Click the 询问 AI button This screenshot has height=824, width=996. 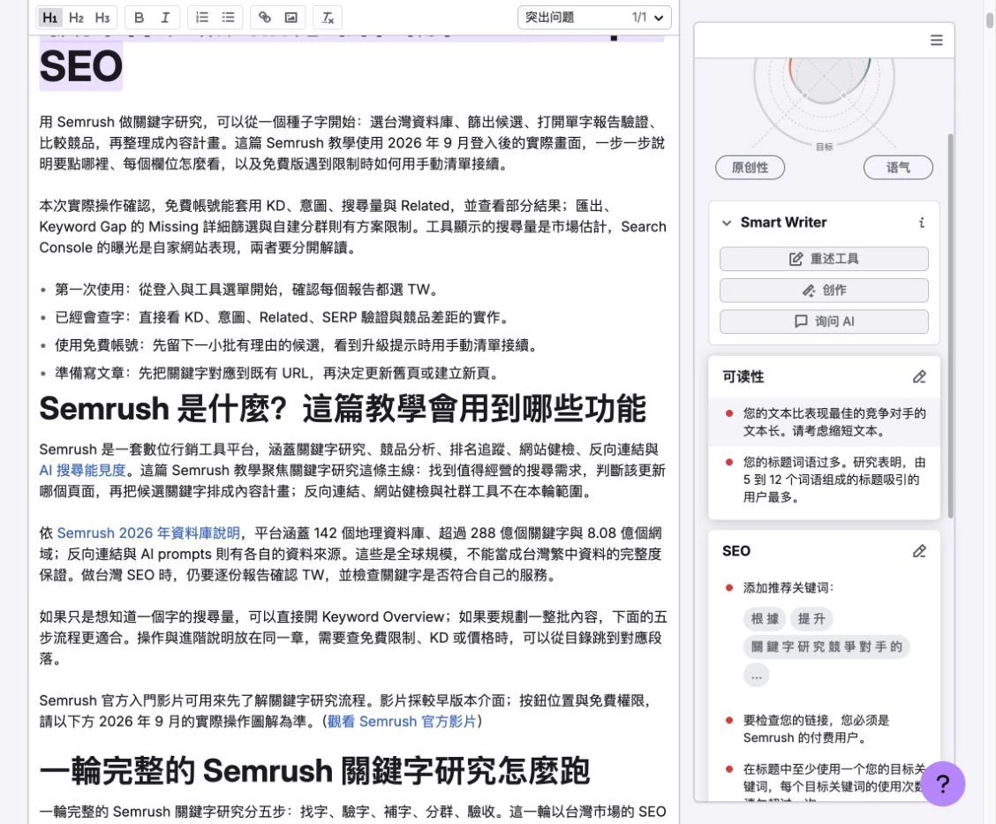tap(824, 321)
